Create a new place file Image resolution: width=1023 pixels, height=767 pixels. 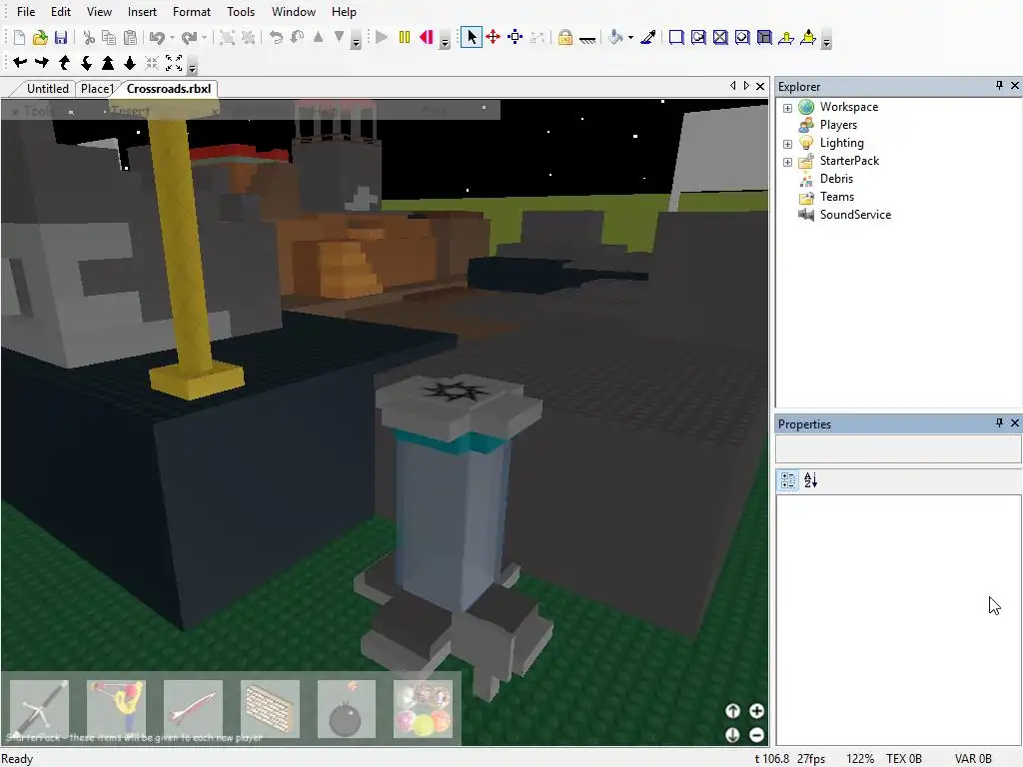(x=19, y=38)
